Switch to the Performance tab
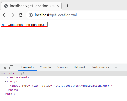127x101 pixels. 100,67
